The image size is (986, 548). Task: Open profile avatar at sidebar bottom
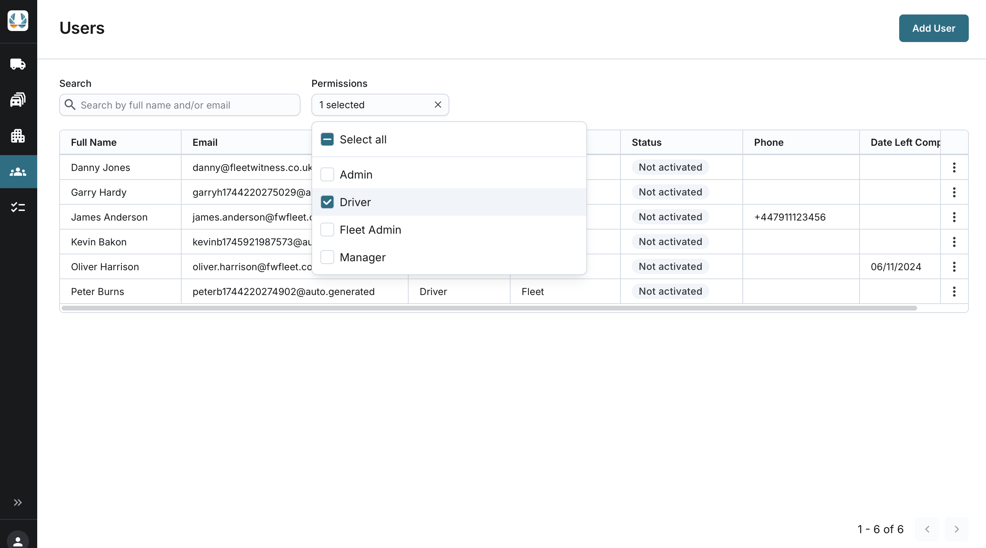pyautogui.click(x=18, y=540)
